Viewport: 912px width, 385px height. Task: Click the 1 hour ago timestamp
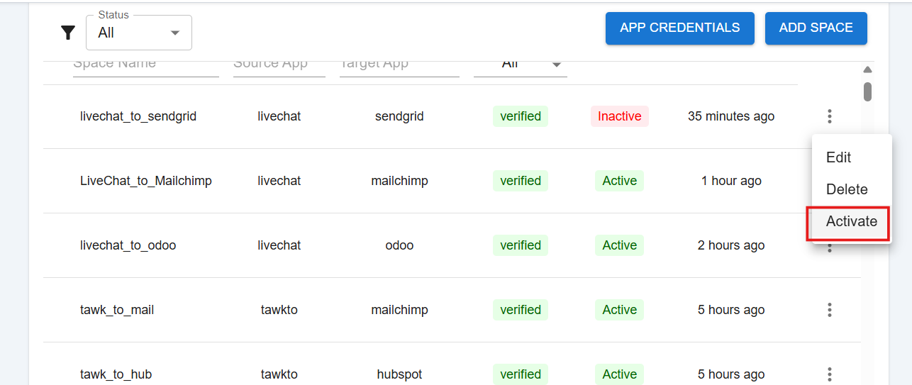pos(731,181)
